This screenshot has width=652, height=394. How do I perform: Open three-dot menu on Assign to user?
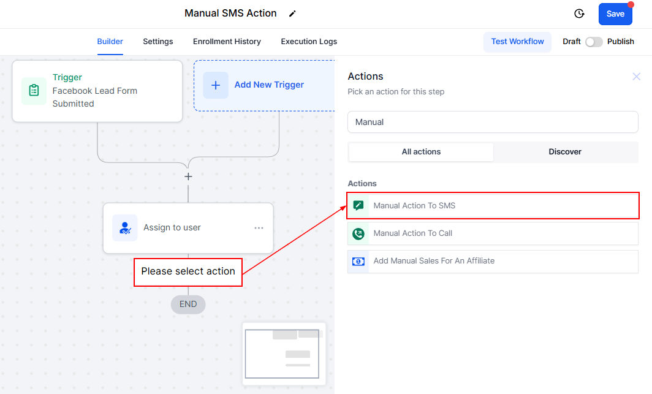point(259,228)
